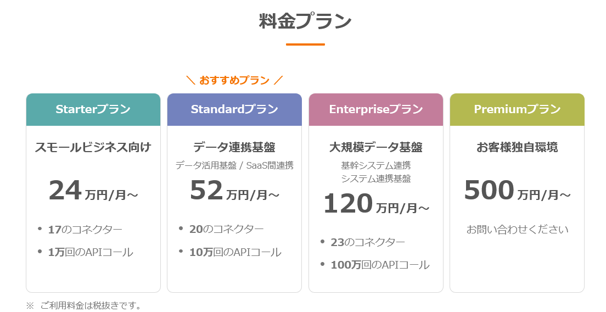
Task: Click the 24万円/月 price
Action: pyautogui.click(x=93, y=191)
